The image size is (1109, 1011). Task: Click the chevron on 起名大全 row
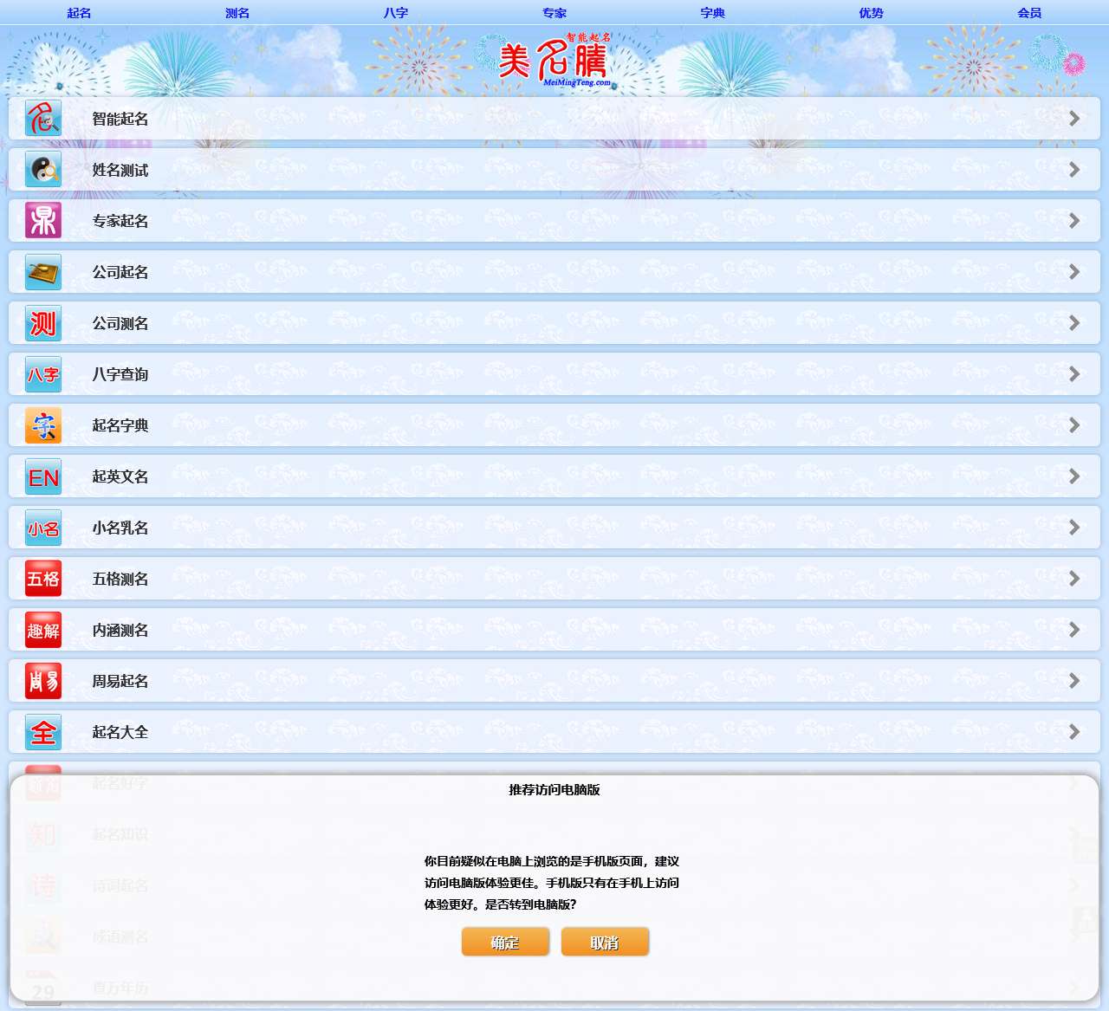(x=1073, y=732)
